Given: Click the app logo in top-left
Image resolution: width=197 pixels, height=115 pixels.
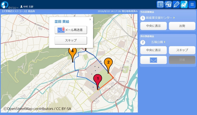Looking at the screenshot, I should (x=5, y=4).
